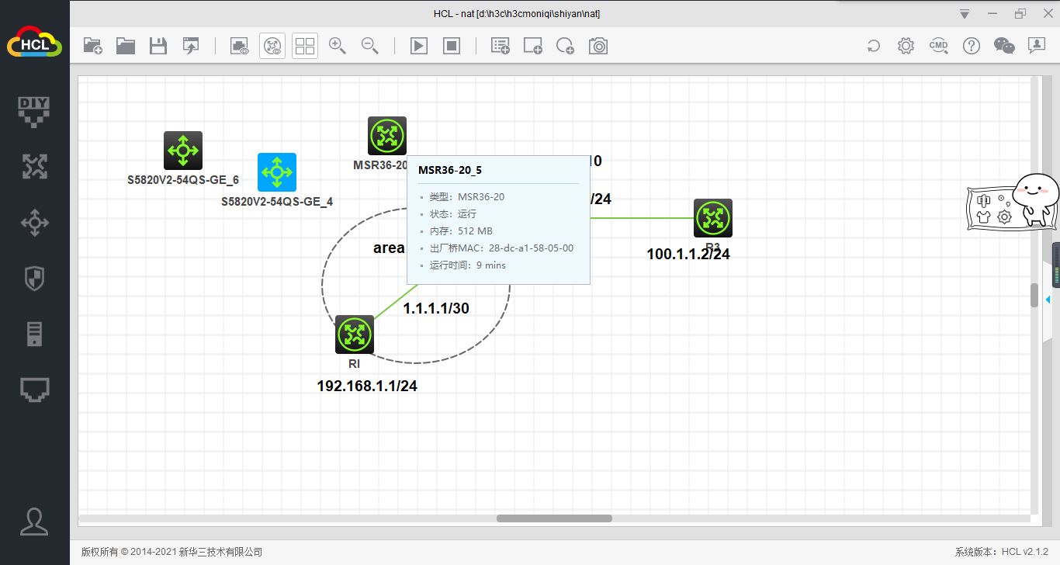Click the copyright 新华三技术有限公司 text
1060x565 pixels.
[171, 552]
